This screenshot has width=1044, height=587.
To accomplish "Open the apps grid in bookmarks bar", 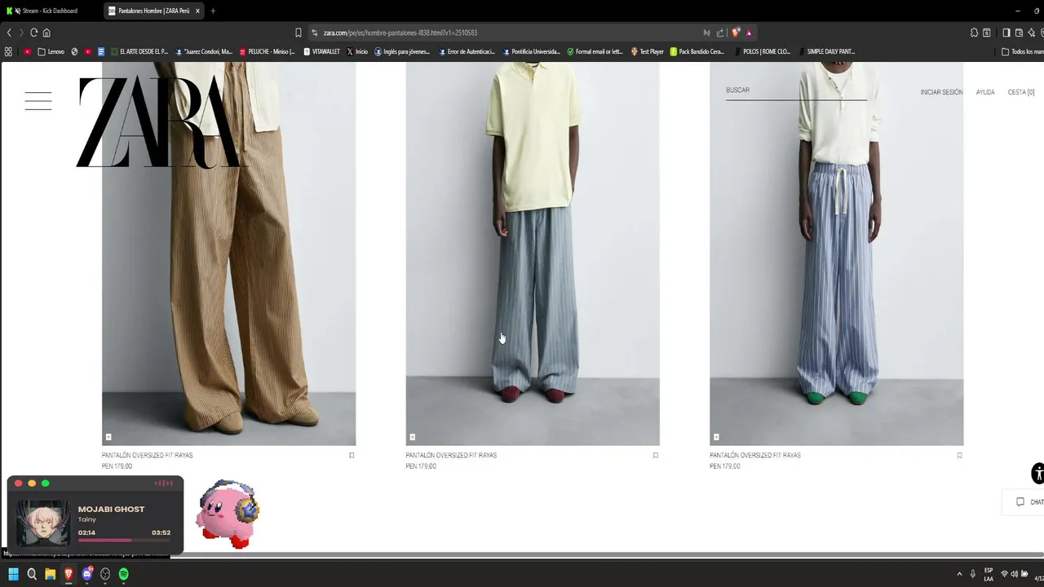I will (x=8, y=51).
